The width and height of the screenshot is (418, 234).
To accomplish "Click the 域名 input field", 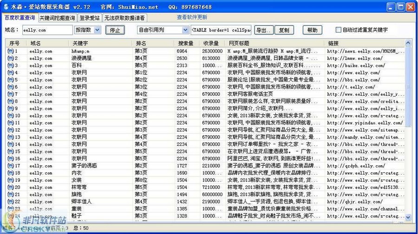I will 47,30.
